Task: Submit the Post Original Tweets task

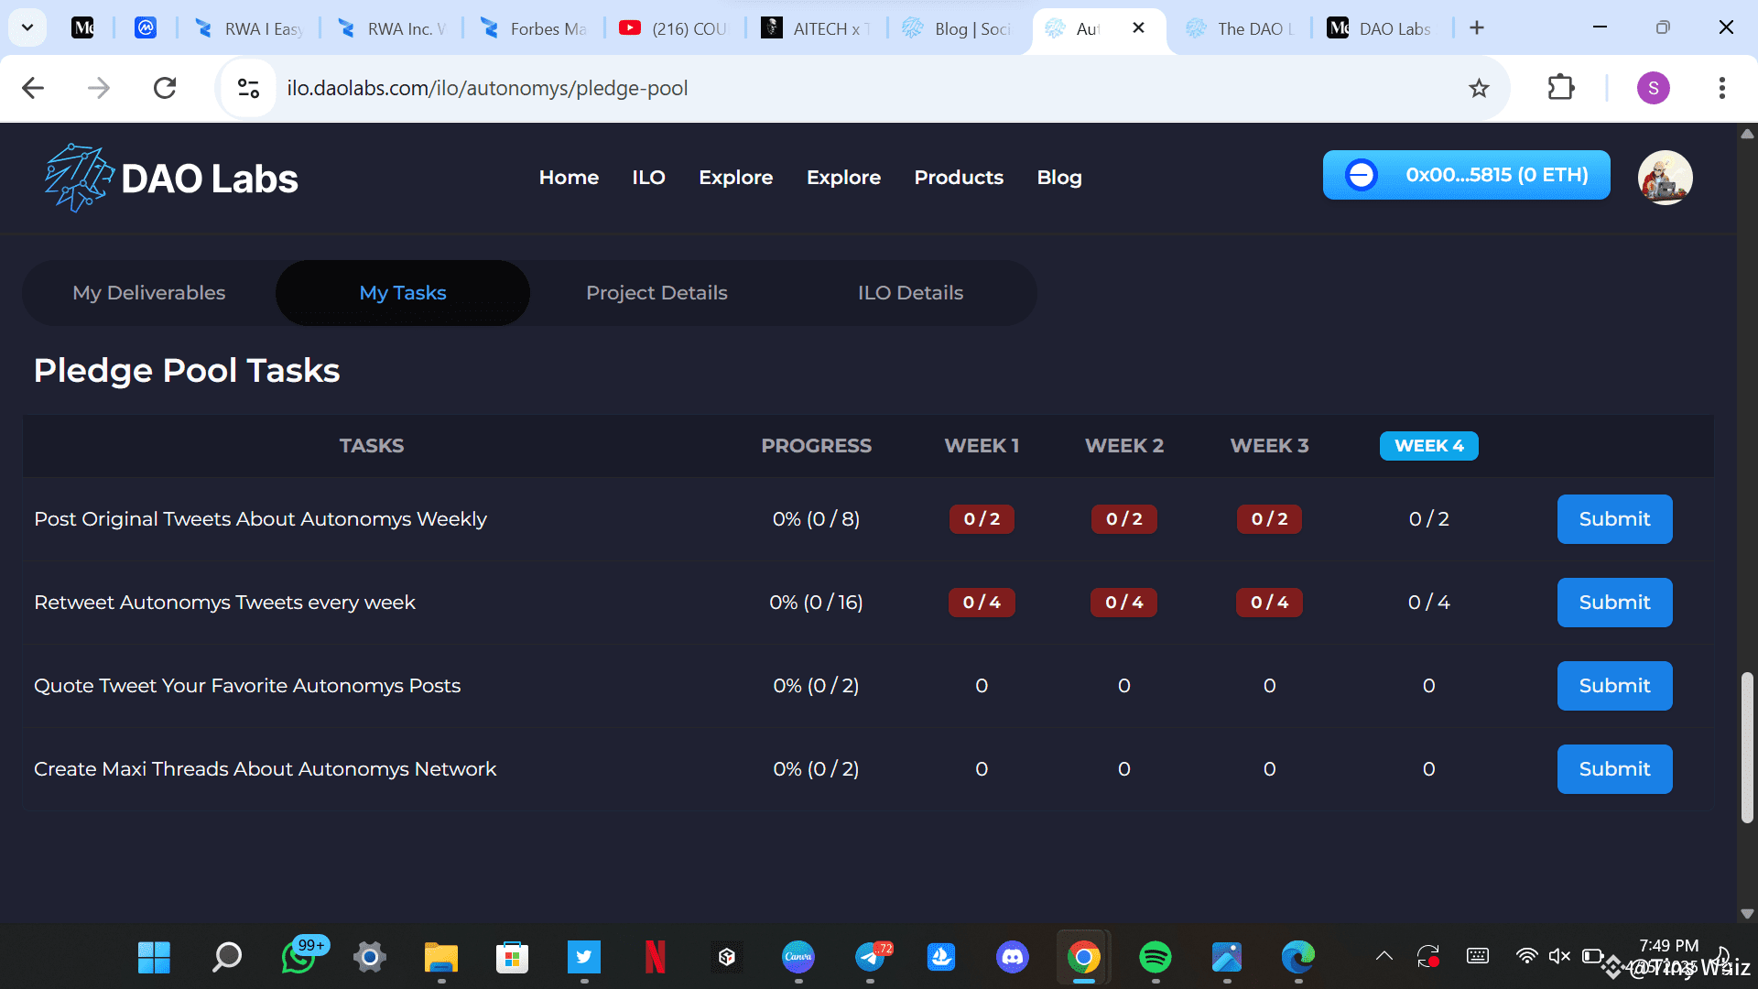Action: (1613, 519)
